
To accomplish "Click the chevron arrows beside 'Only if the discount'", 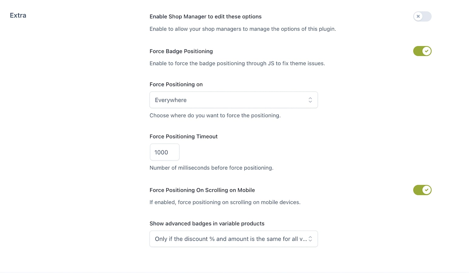I will 310,239.
